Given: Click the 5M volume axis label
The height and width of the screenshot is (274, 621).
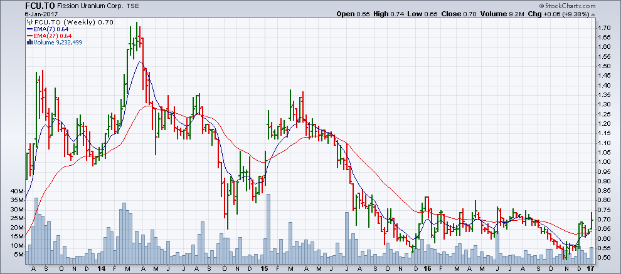Looking at the screenshot, I should point(19,255).
